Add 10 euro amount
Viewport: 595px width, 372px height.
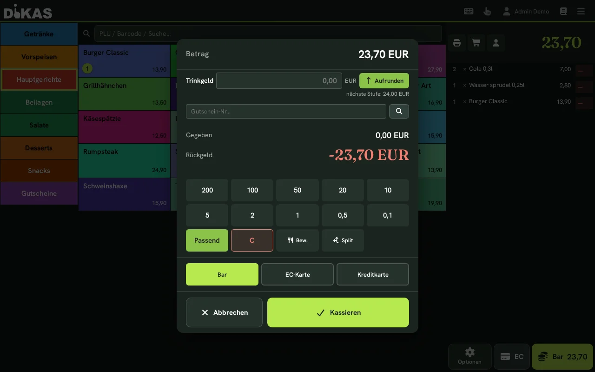(388, 190)
